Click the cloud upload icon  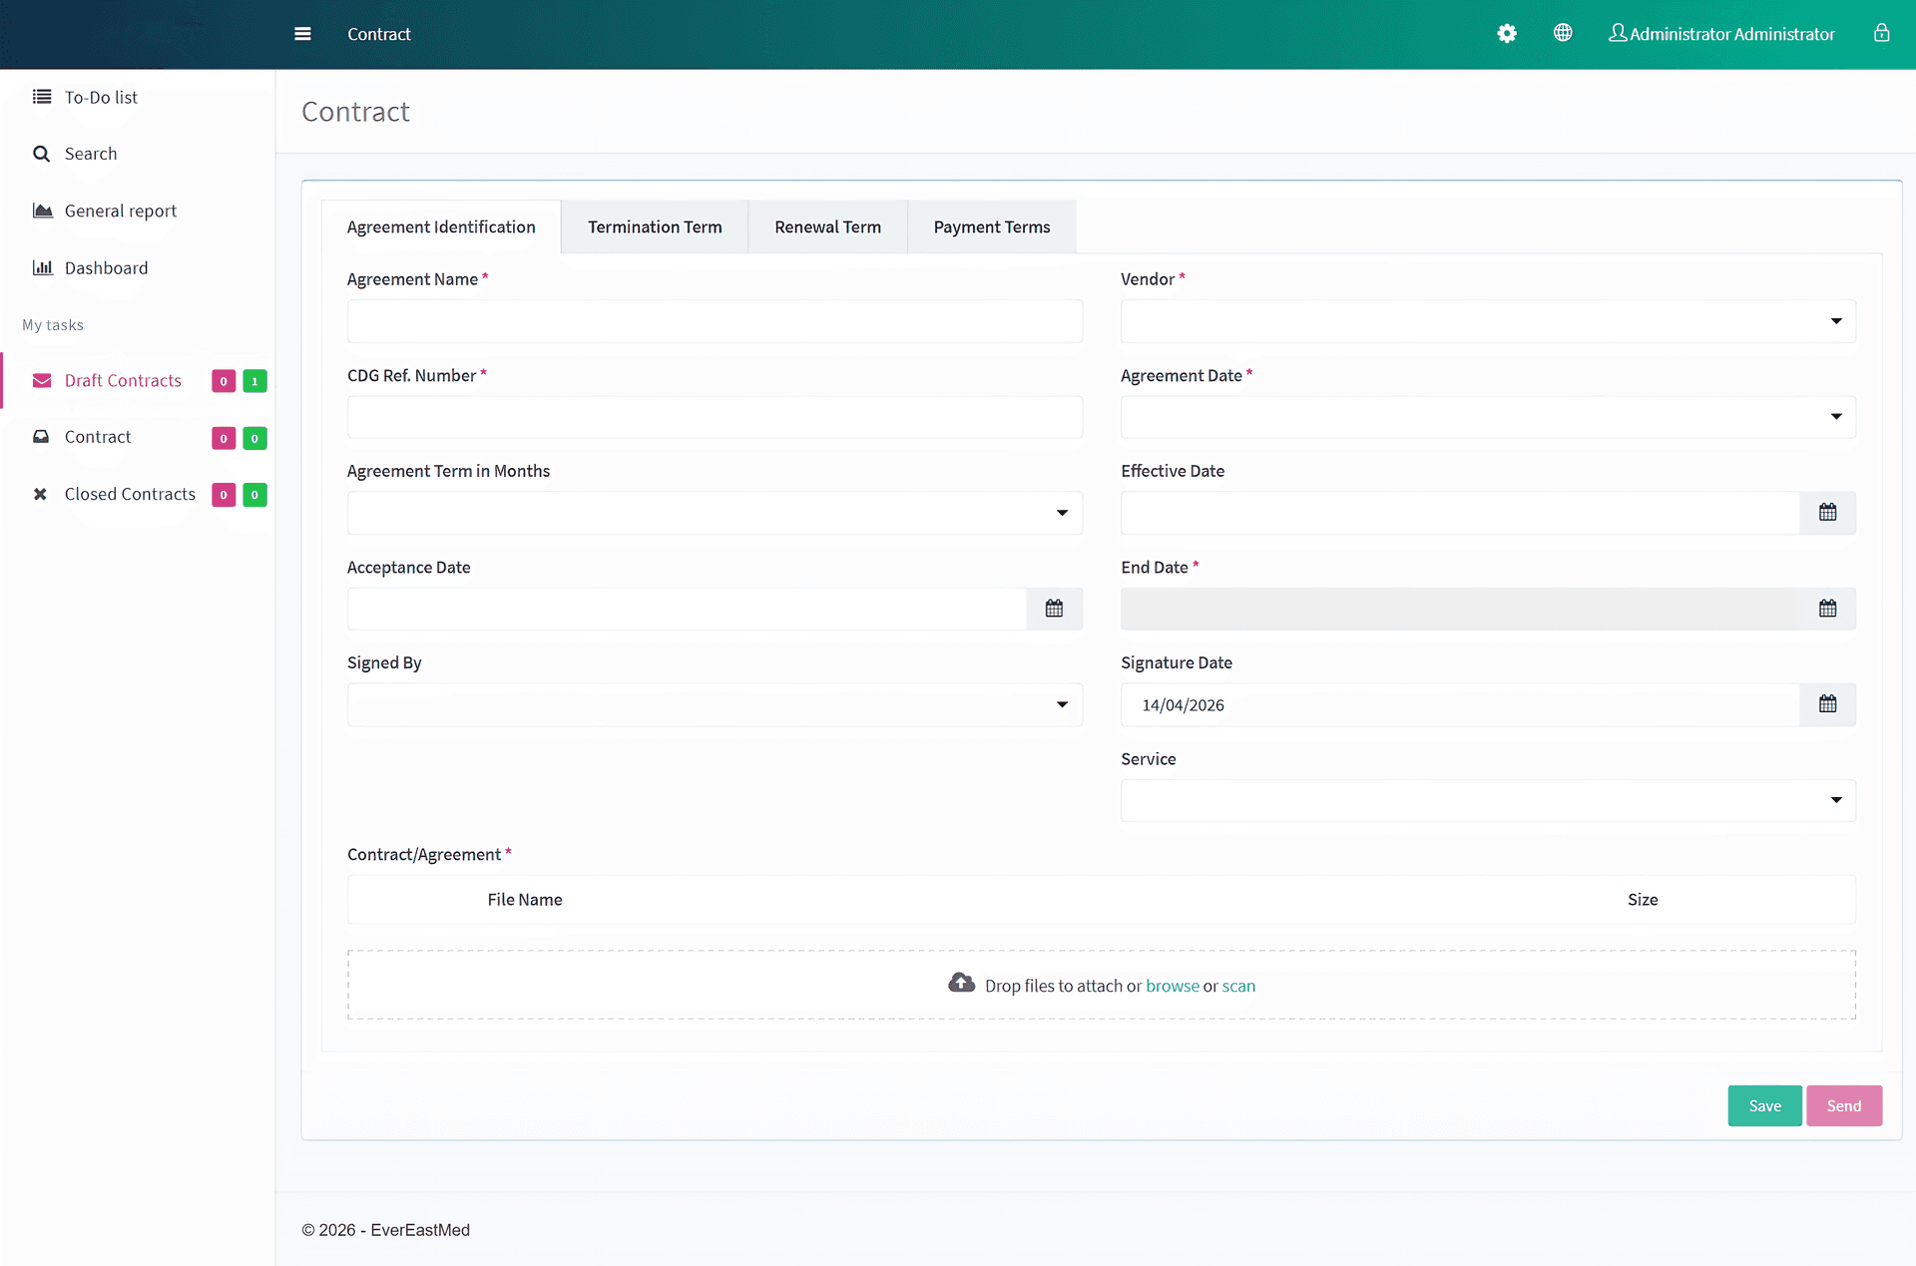(961, 984)
